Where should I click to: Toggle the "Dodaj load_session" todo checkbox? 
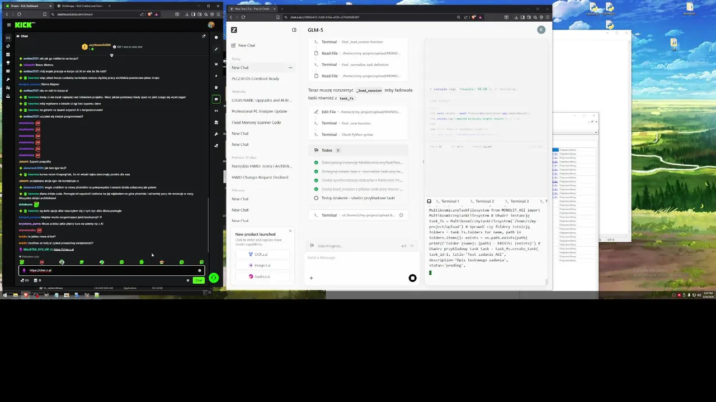(316, 189)
